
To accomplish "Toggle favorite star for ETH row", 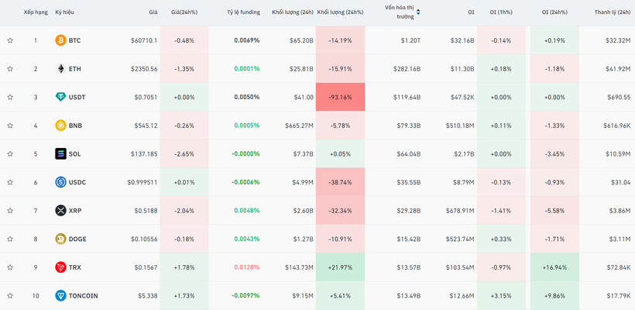I will [x=10, y=69].
